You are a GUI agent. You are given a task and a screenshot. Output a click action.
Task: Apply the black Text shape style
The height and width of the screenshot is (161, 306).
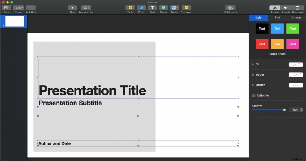coord(262,29)
